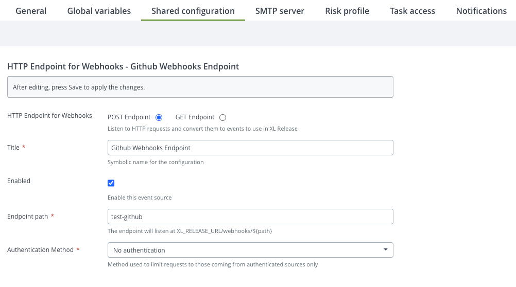This screenshot has width=516, height=287.
Task: Choose the GET Endpoint radio button
Action: tap(223, 117)
